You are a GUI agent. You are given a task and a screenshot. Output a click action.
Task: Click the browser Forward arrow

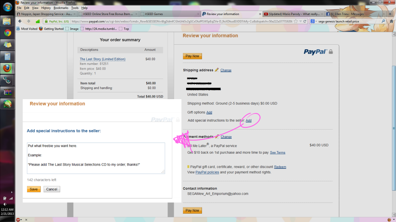tap(29, 21)
